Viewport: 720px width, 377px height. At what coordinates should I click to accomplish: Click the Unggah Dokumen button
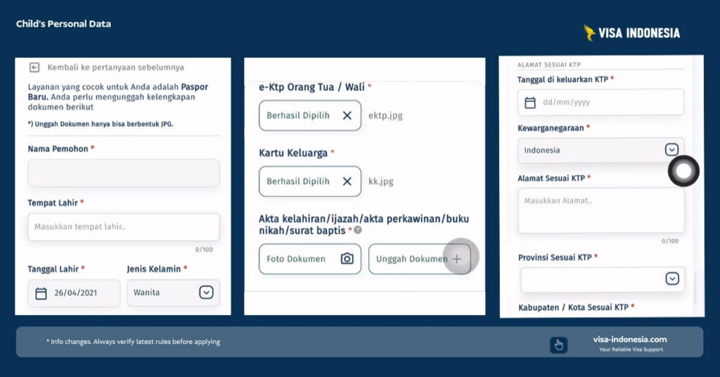(x=420, y=259)
